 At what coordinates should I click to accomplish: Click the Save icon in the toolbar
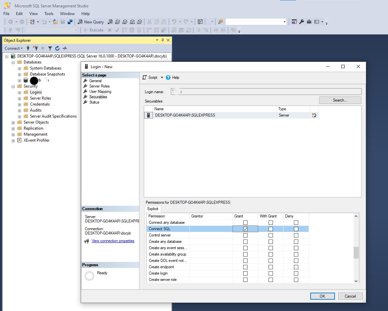tap(63, 21)
